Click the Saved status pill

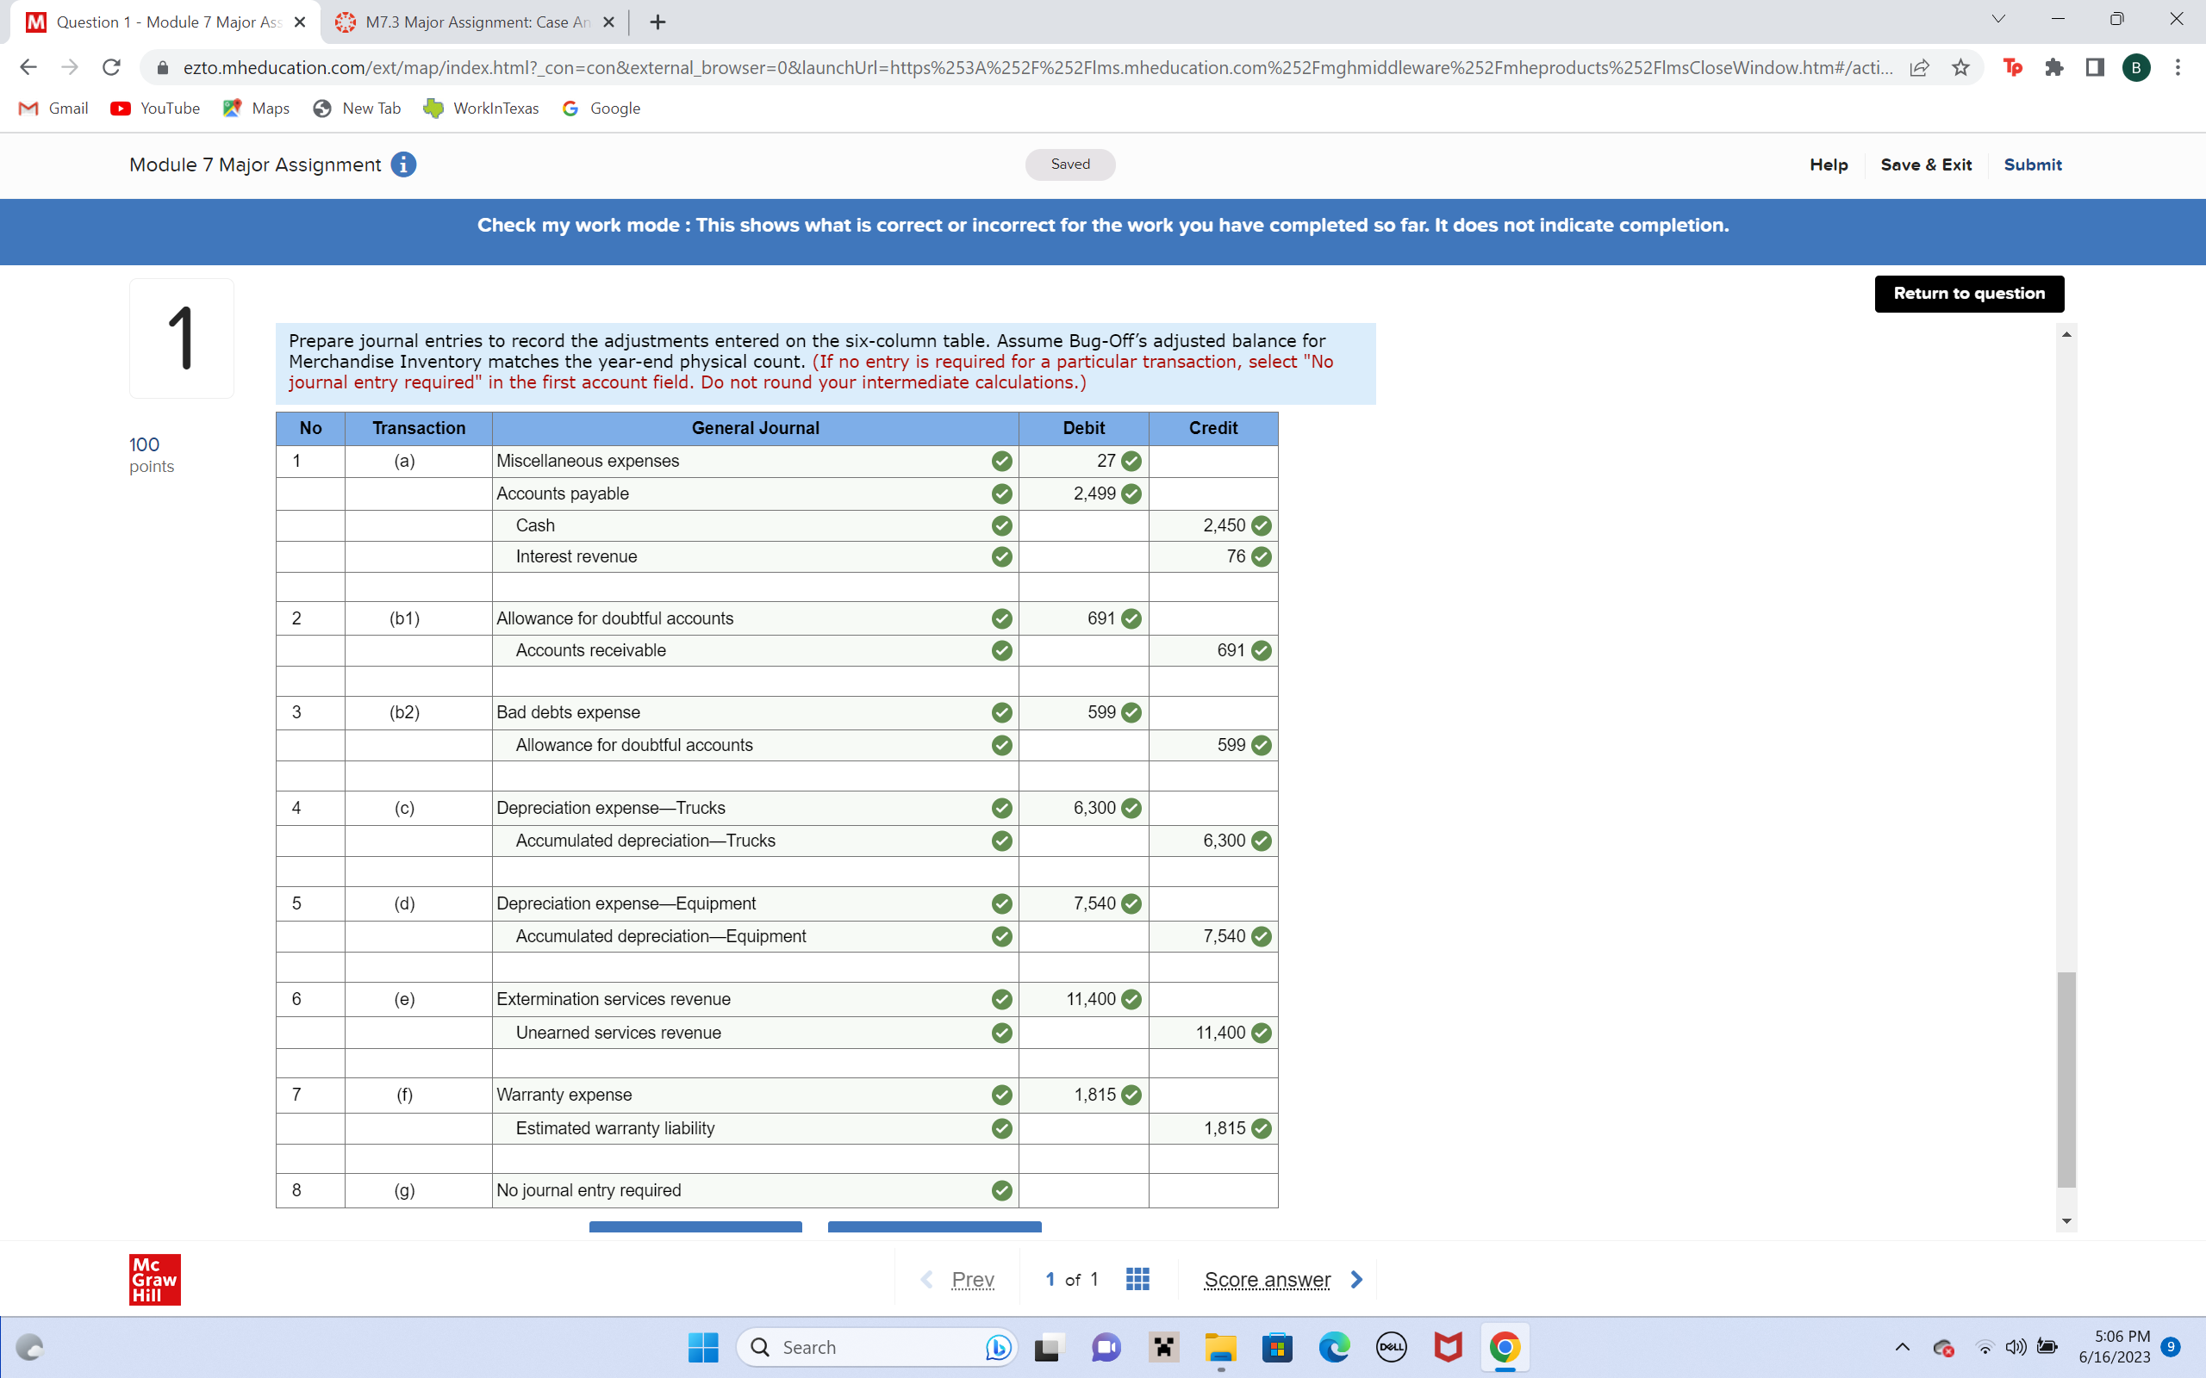click(1070, 164)
